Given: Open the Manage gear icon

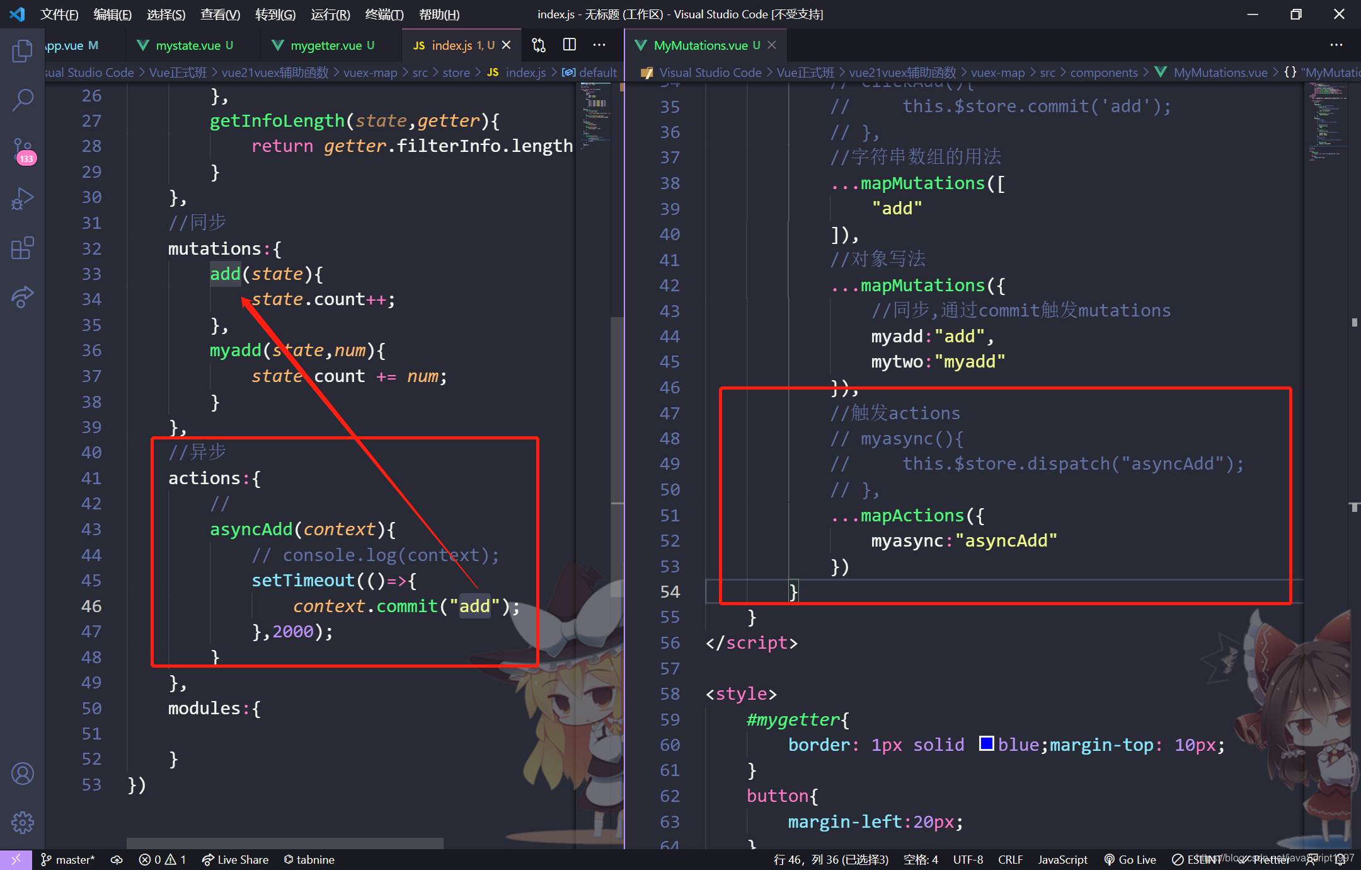Looking at the screenshot, I should coord(22,822).
